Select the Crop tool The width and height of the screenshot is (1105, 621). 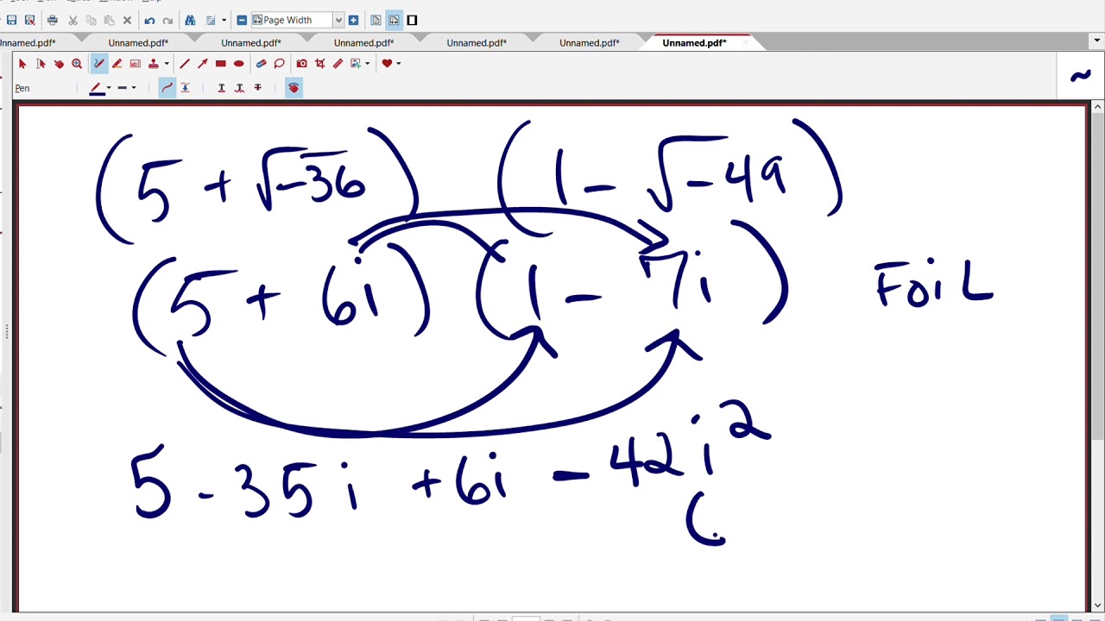320,64
